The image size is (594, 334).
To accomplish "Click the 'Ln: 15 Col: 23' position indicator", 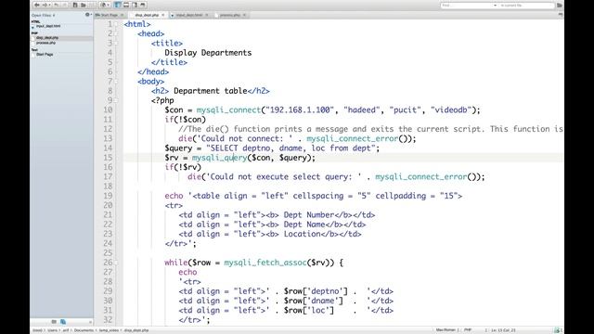I will [503, 330].
